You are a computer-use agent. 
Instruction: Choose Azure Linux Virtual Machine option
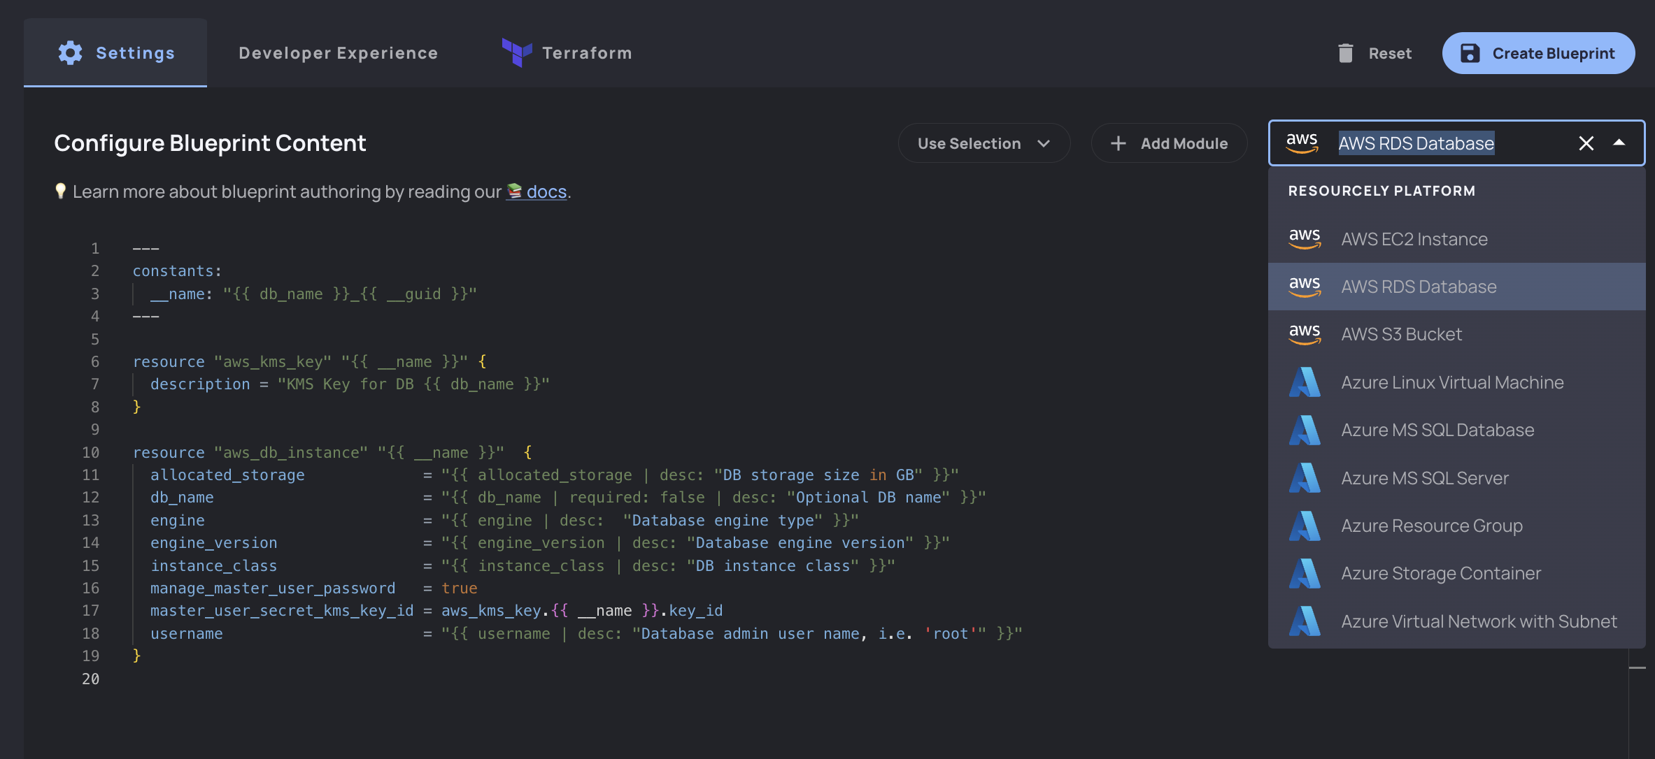(x=1456, y=382)
